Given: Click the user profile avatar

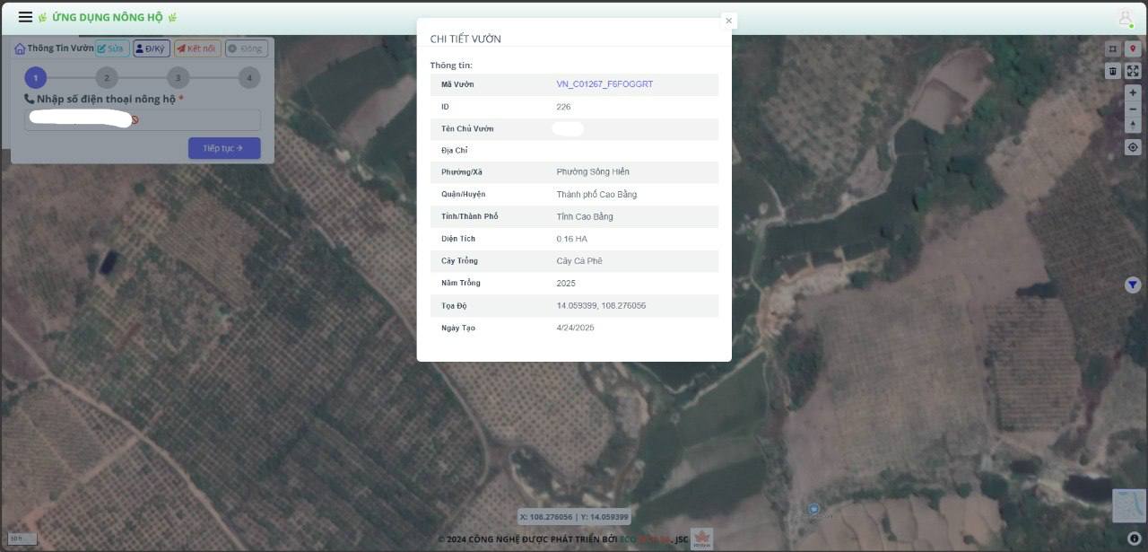Looking at the screenshot, I should coord(1125,18).
